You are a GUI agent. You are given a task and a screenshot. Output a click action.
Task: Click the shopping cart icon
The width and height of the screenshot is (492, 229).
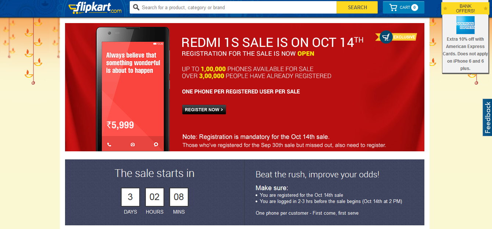click(393, 7)
